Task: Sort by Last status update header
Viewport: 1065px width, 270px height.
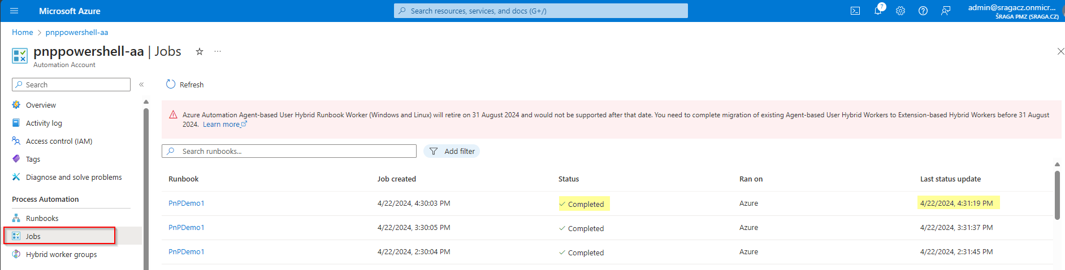Action: tap(950, 179)
